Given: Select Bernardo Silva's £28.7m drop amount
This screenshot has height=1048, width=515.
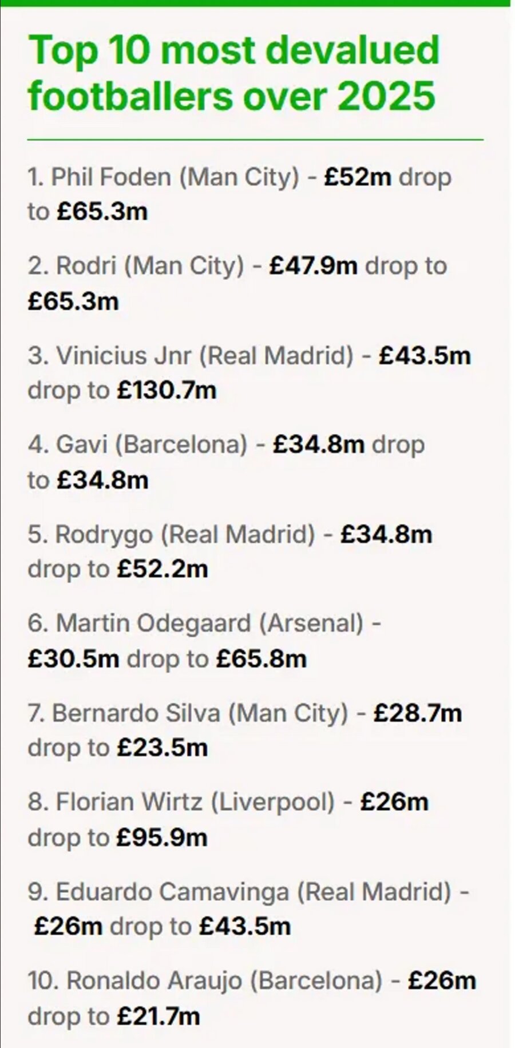Looking at the screenshot, I should click(x=417, y=713).
